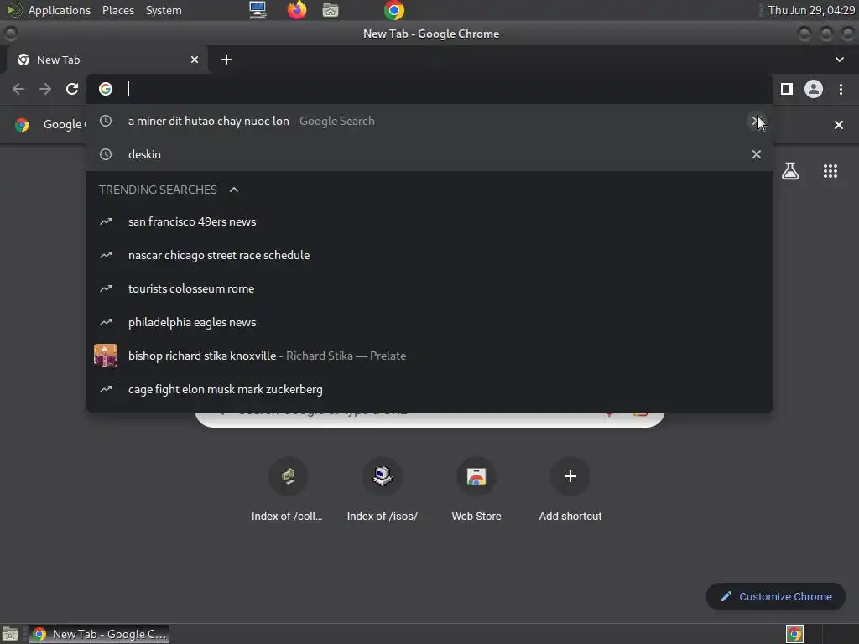Select 'New Tab - Google C...' taskbar entry
Screen dimensions: 859x644
pos(99,634)
